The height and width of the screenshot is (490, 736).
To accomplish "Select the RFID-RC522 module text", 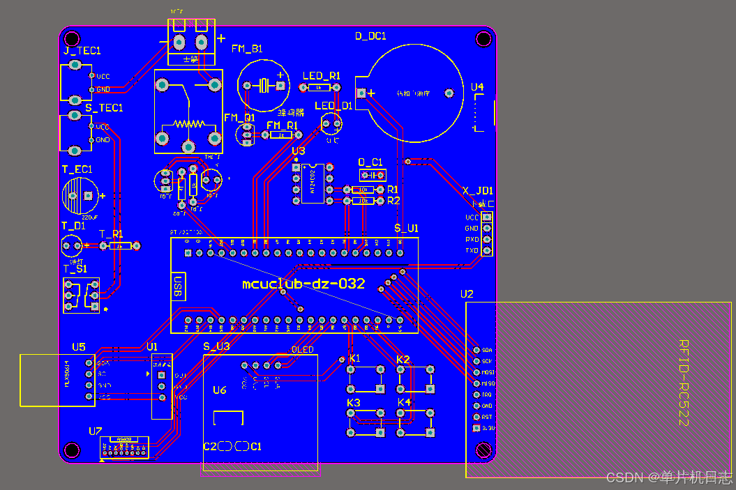I will [684, 383].
